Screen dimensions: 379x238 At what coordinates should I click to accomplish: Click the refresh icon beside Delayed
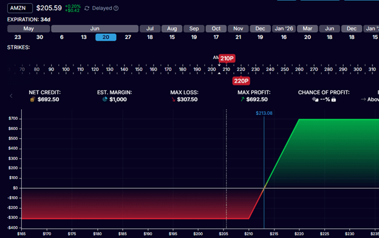87,8
